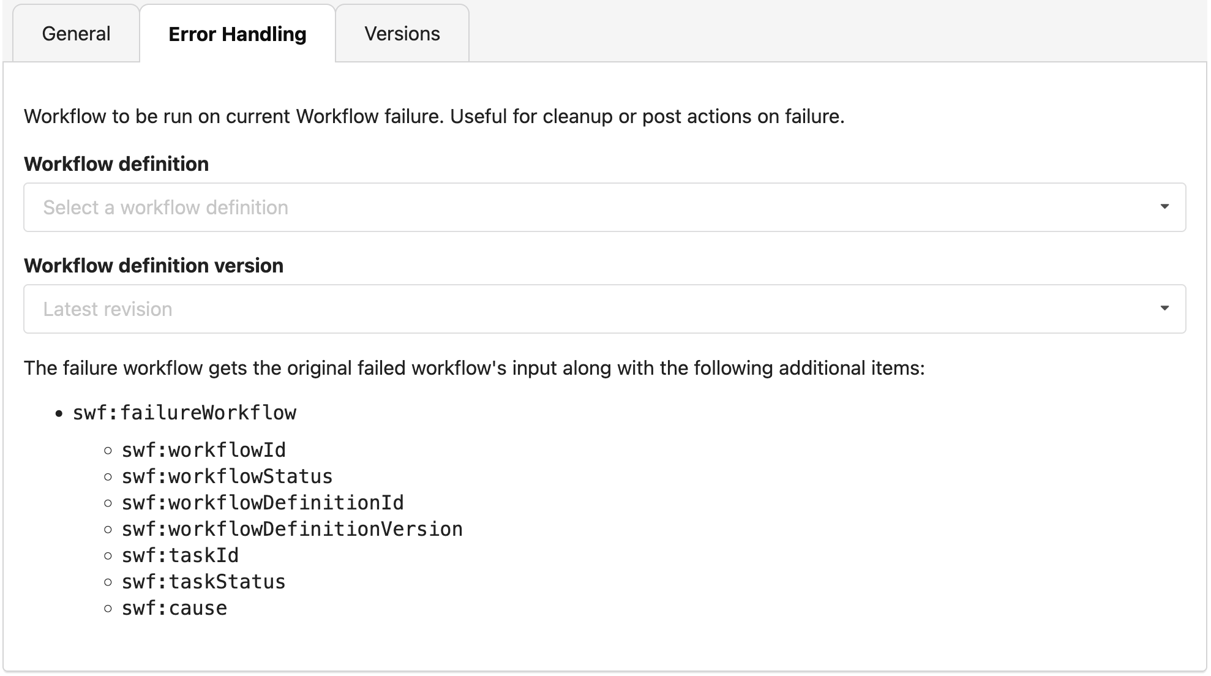Open the Versions tab
The height and width of the screenshot is (676, 1211).
(x=402, y=34)
